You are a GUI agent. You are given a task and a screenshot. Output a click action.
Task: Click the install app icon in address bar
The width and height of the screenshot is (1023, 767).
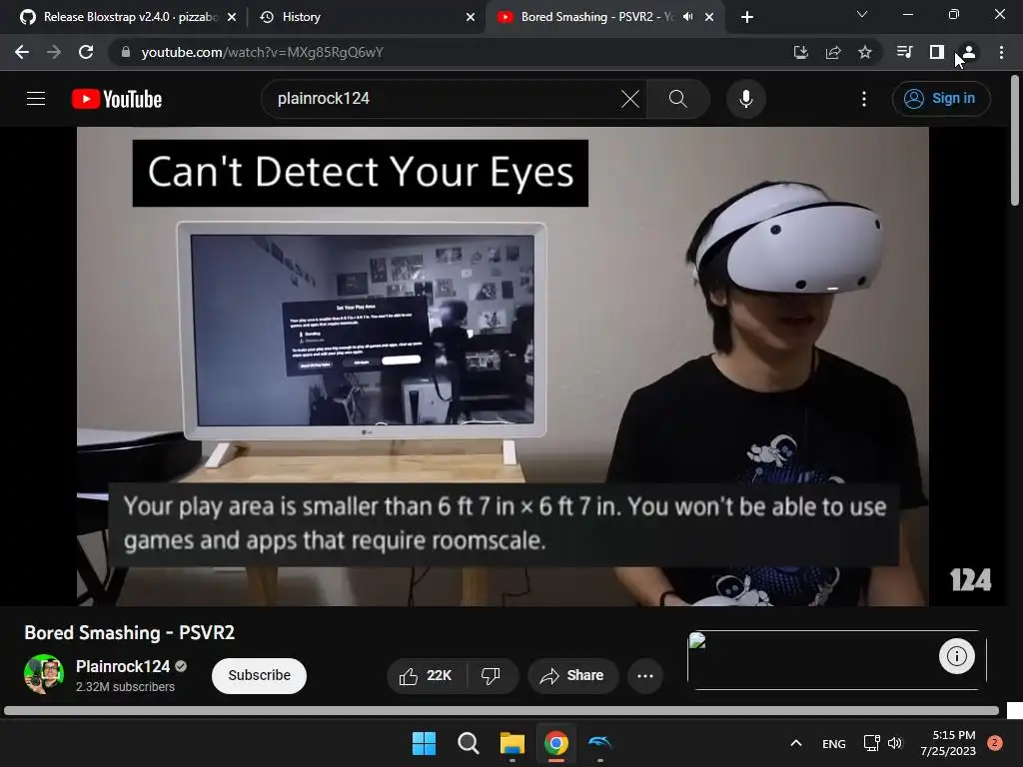[800, 52]
